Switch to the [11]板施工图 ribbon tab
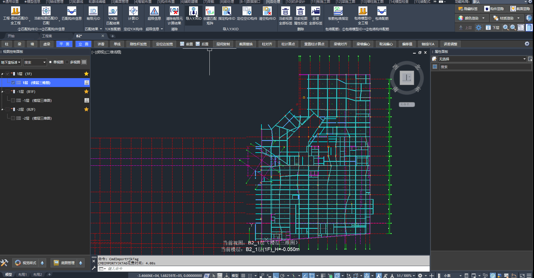This screenshot has height=278, width=534. [320, 2]
